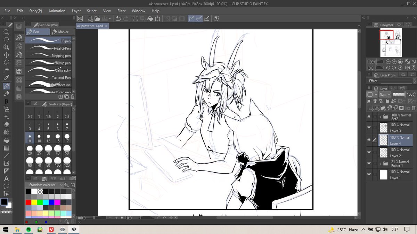Delete layer using trash icon in Layer panel
The width and height of the screenshot is (417, 234).
click(x=413, y=108)
